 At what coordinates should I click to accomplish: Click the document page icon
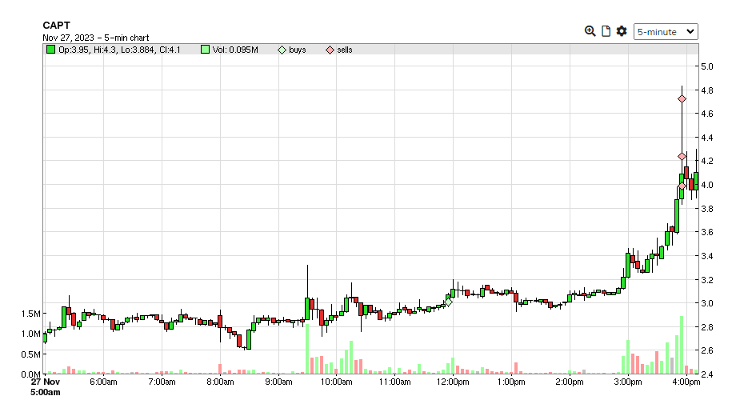tap(606, 31)
